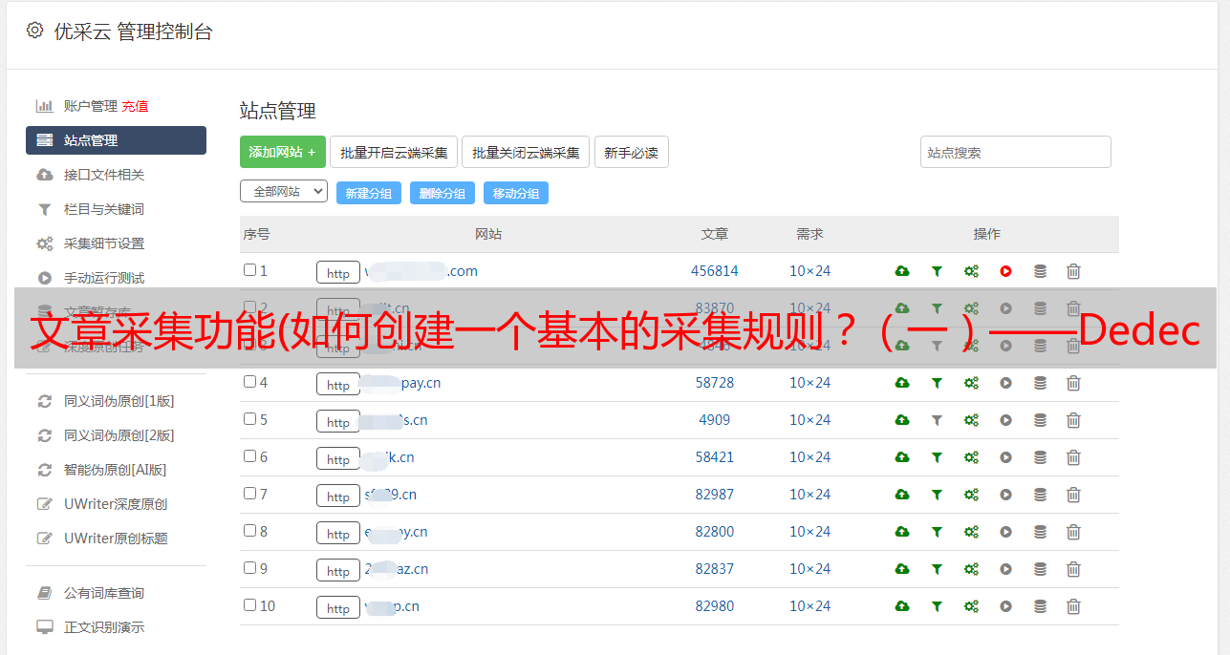Screen dimensions: 1230x655
Task: Open the database icon in row 5
Action: tap(1040, 420)
